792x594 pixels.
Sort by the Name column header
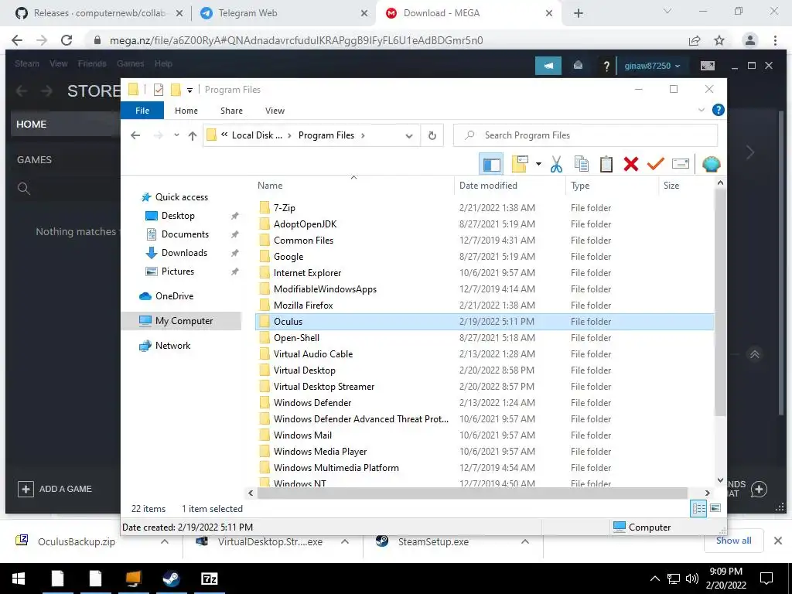pyautogui.click(x=353, y=186)
